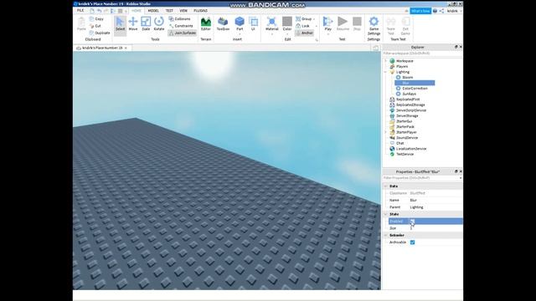Select Players in the Explorer
Viewport: 536px width, 301px height.
point(402,67)
